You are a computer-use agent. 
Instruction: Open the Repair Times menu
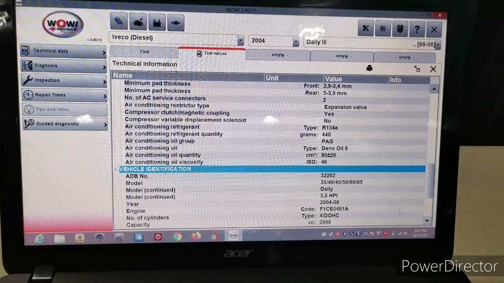tap(65, 95)
